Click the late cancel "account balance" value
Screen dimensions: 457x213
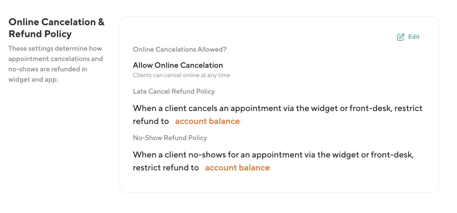click(207, 121)
